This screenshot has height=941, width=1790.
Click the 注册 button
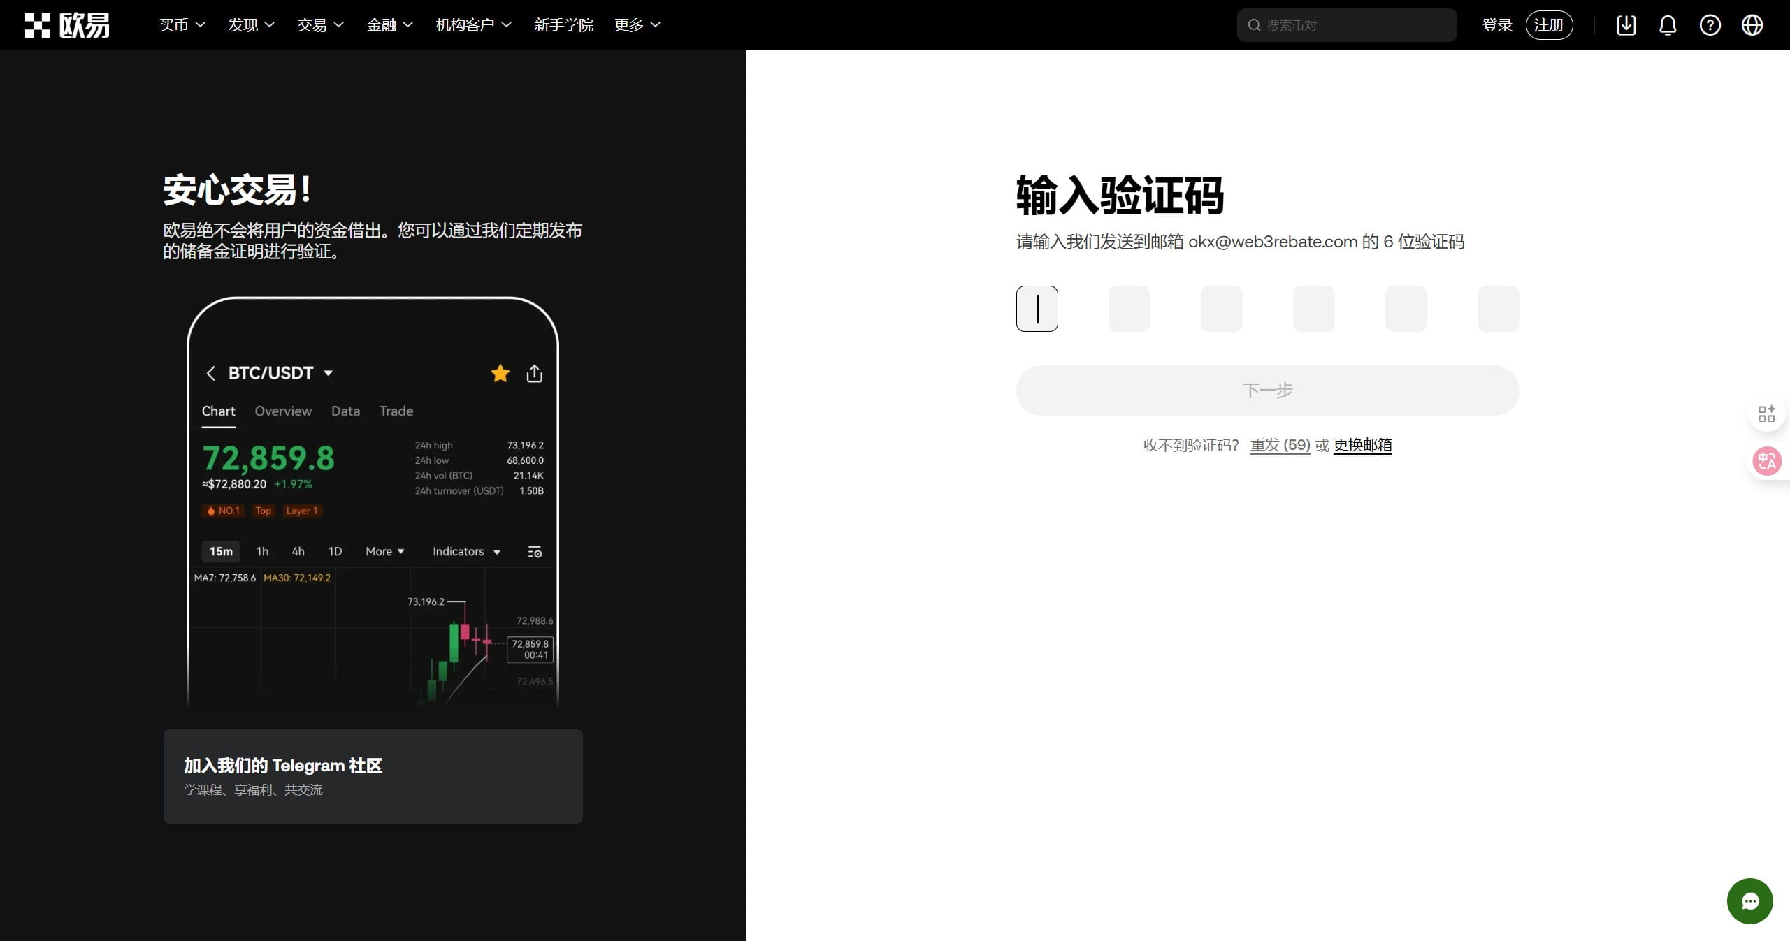coord(1549,24)
